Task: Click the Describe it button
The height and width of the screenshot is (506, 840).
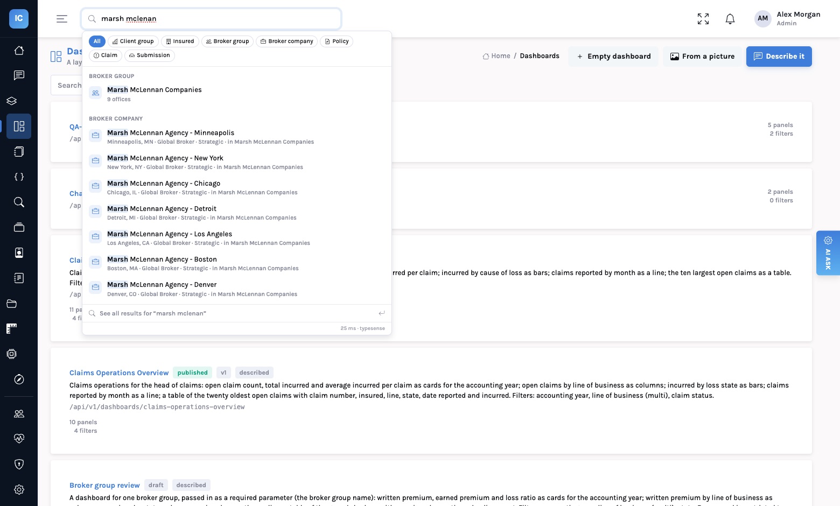Action: click(779, 57)
